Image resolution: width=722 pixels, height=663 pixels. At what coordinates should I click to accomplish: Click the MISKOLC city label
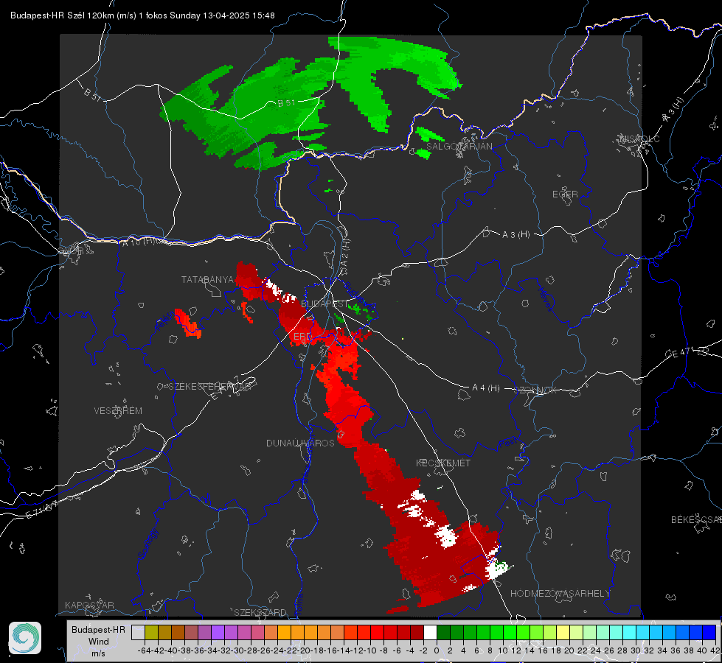tap(640, 138)
